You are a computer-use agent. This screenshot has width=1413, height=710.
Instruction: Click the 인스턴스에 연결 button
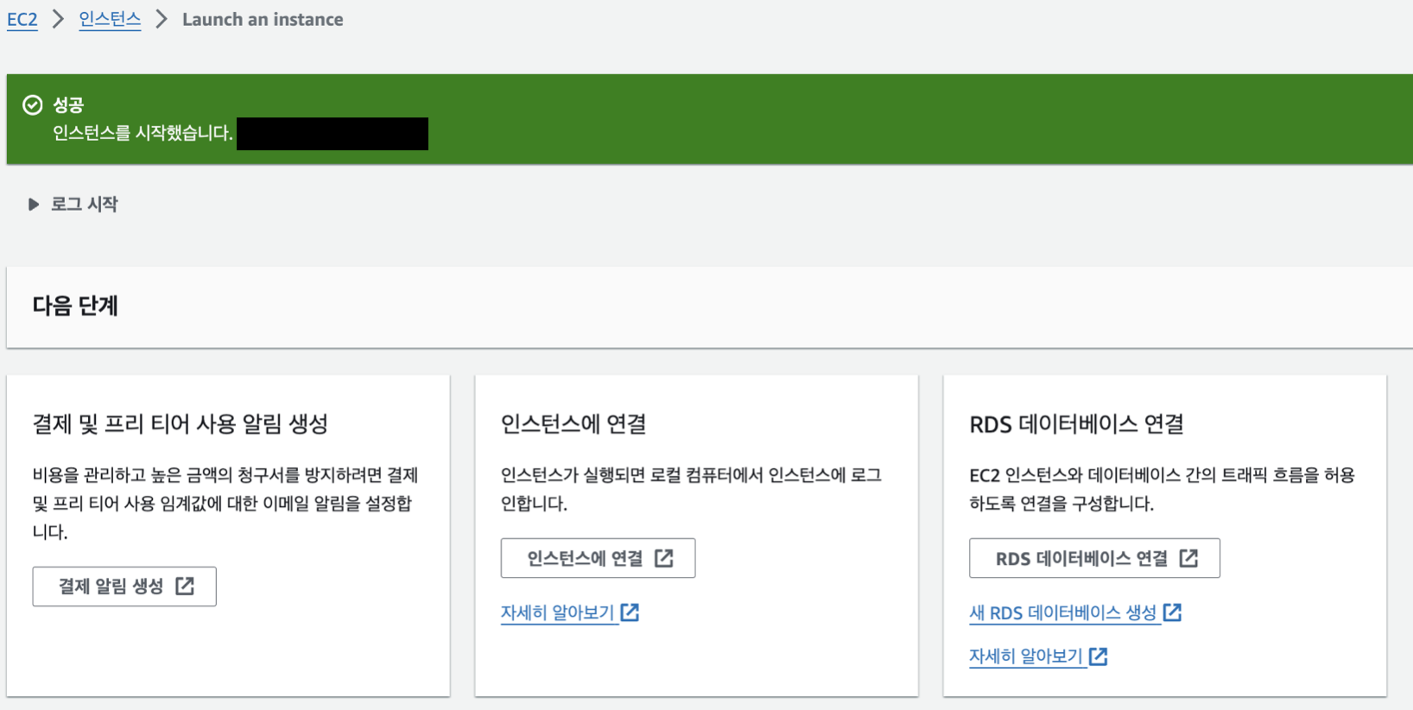pyautogui.click(x=598, y=558)
